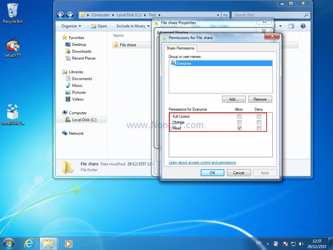Image resolution: width=333 pixels, height=250 pixels.
Task: Launch the SetupYTD desktop icon
Action: (12, 46)
